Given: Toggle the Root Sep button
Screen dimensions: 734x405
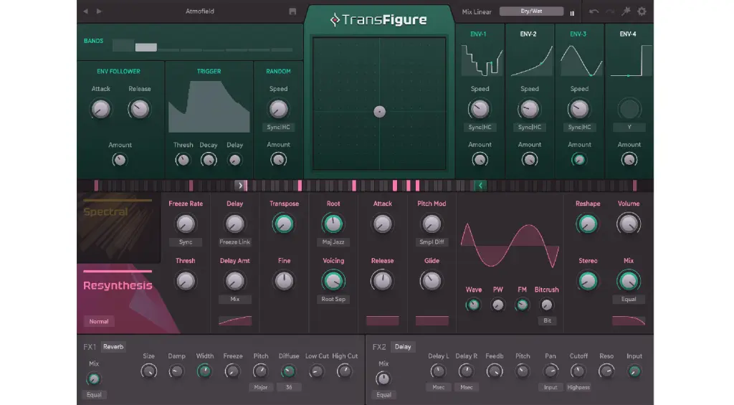Looking at the screenshot, I should [x=333, y=299].
